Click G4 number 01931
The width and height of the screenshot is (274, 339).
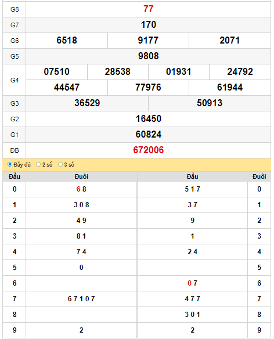point(179,72)
